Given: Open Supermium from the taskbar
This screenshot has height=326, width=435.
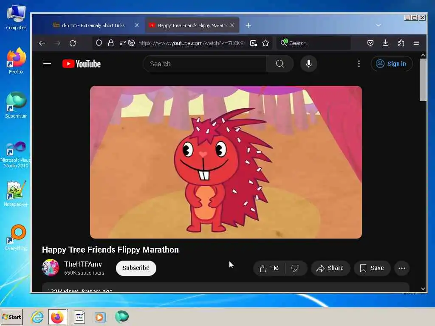Looking at the screenshot, I should 122,317.
